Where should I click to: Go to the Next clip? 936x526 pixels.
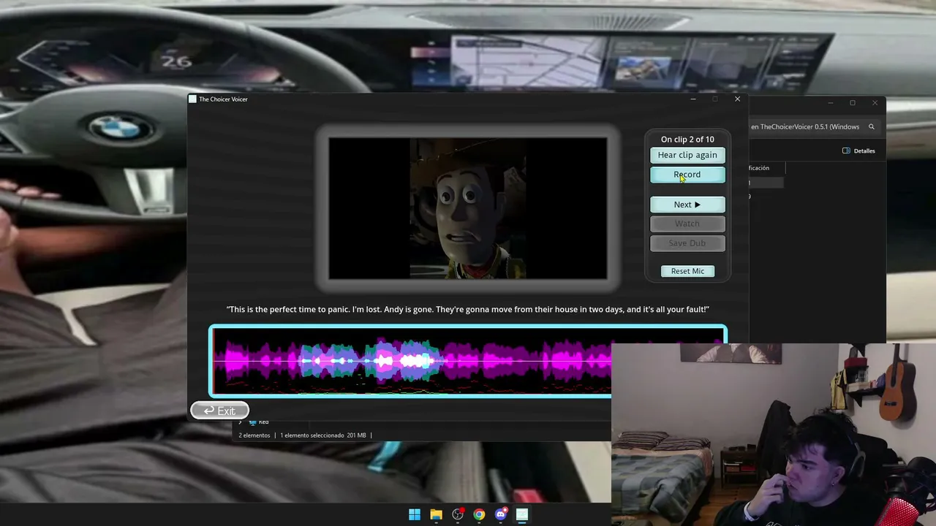click(687, 205)
